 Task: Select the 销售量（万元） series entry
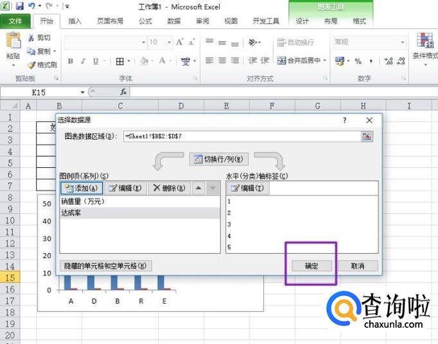click(83, 201)
